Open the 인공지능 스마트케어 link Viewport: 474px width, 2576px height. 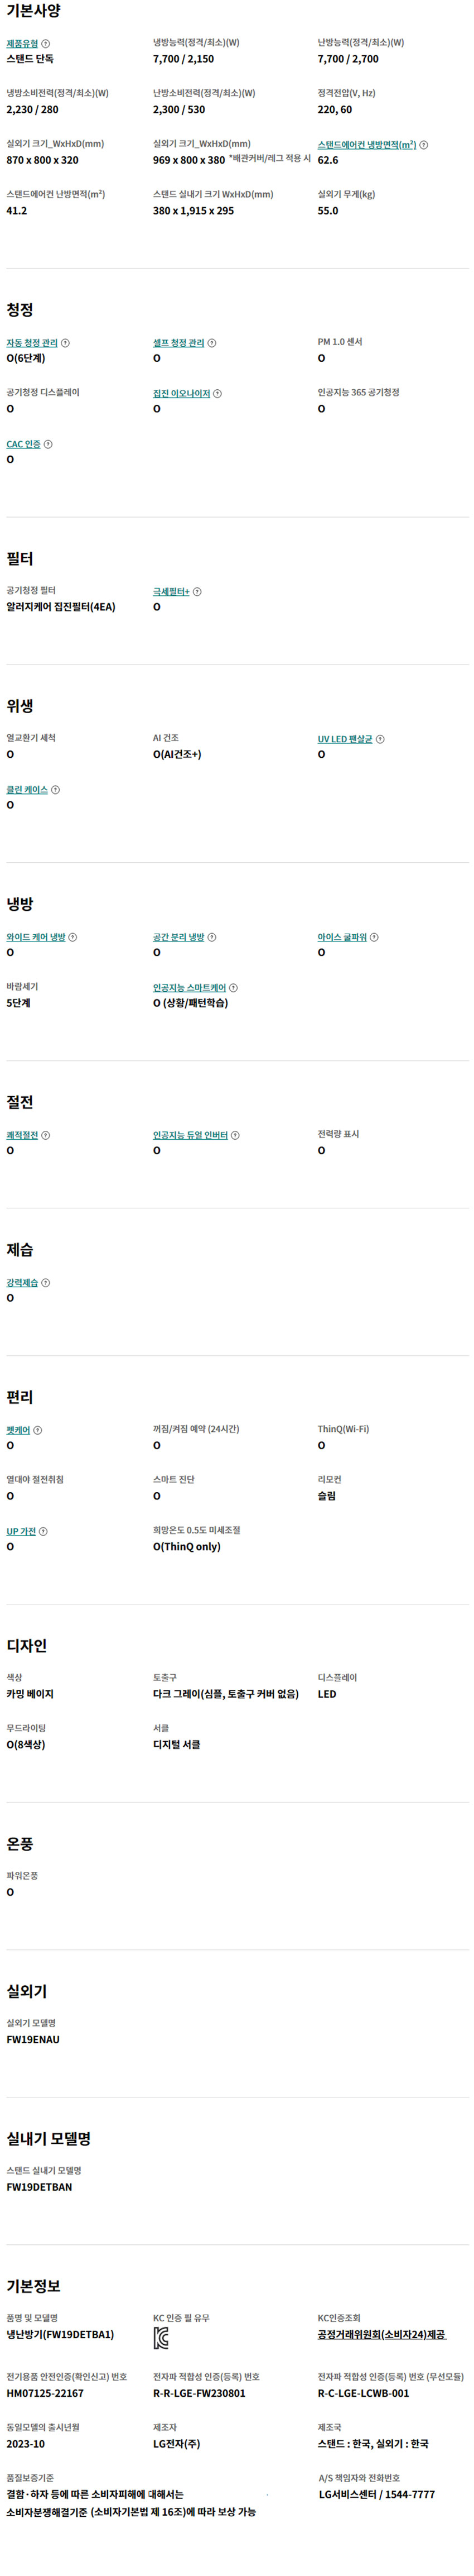pyautogui.click(x=190, y=988)
